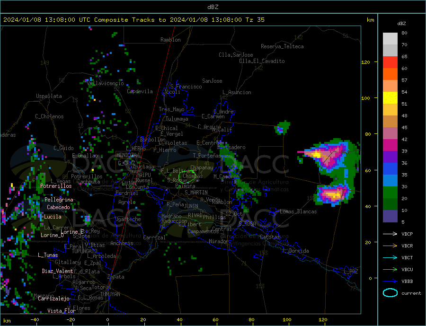Click the Mirador place label
Screen dimensions: 426x326
tap(219, 241)
